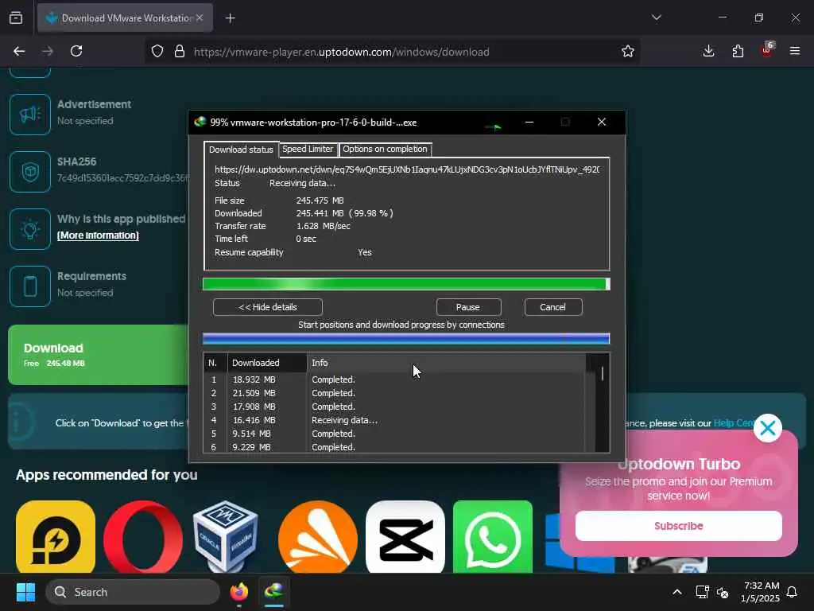Pause the download

(x=468, y=307)
